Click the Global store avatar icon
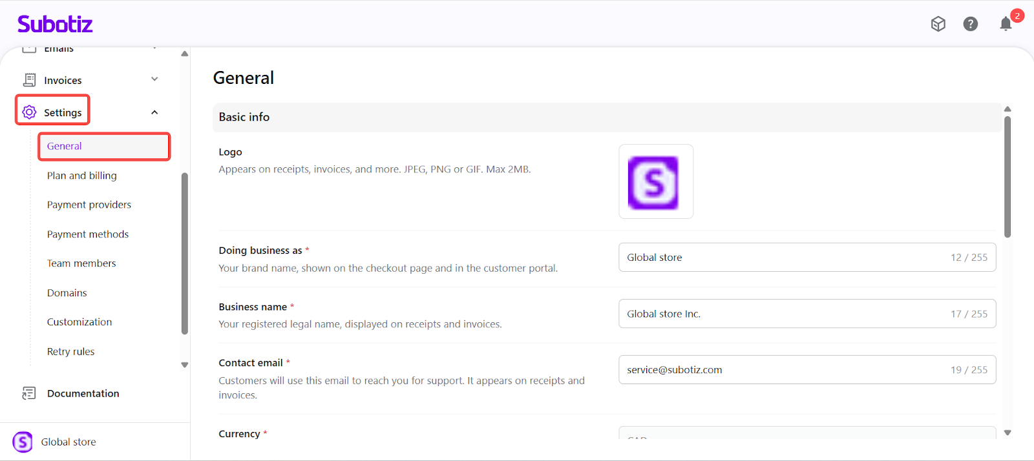 (x=23, y=442)
